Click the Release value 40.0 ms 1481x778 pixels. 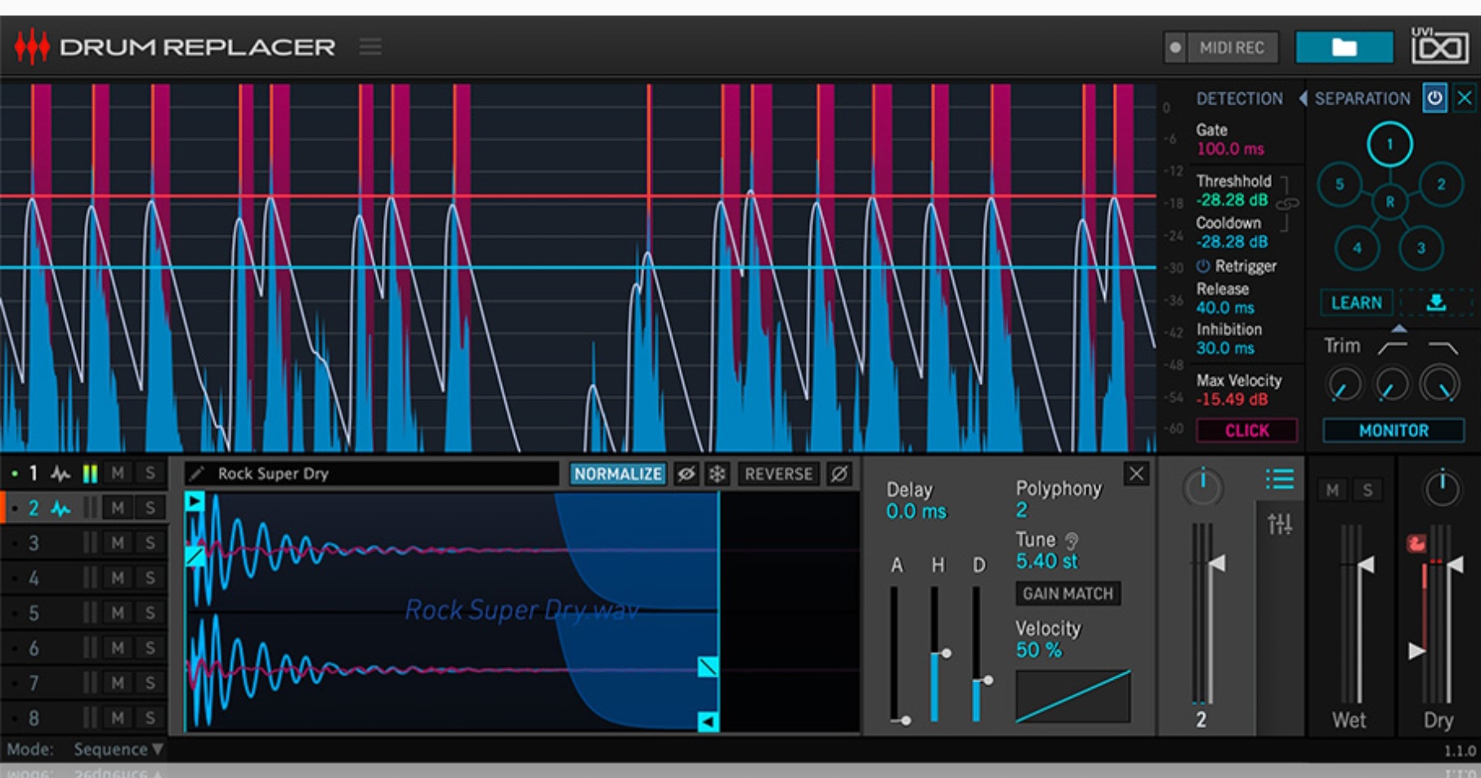point(1225,307)
